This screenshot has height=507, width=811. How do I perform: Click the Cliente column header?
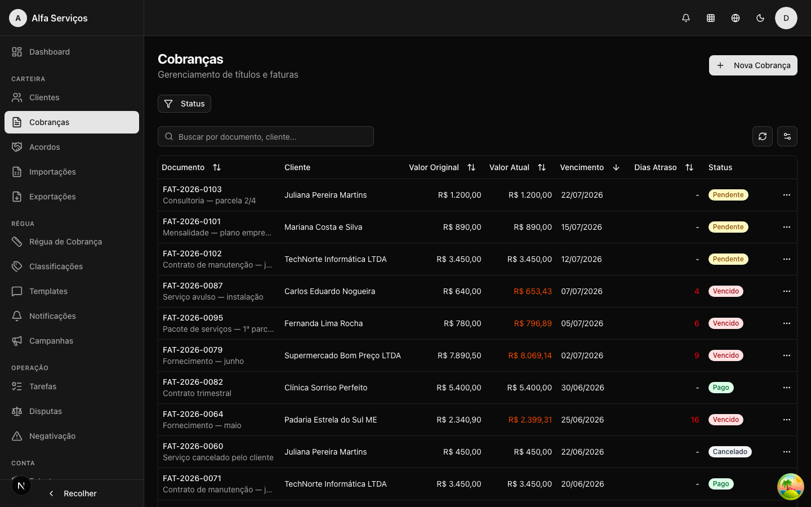pos(297,167)
